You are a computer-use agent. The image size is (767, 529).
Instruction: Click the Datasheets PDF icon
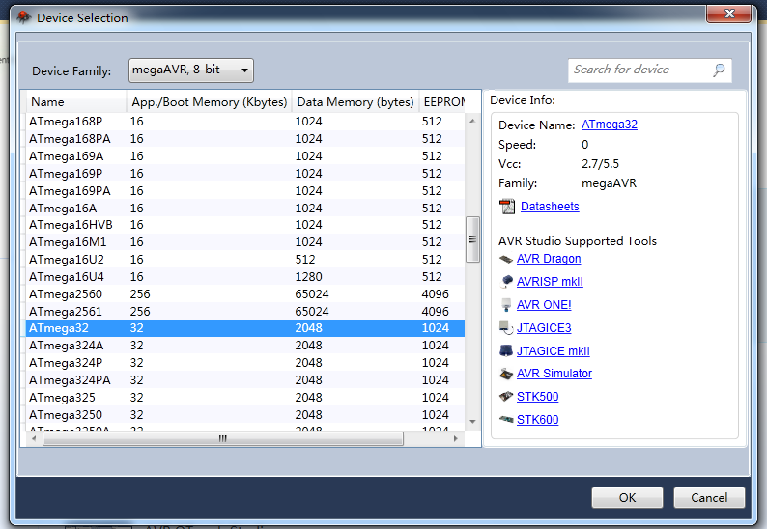pyautogui.click(x=507, y=207)
